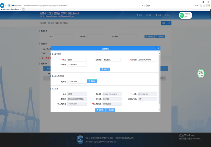Click the 个人账号 input in employee section

pos(77,64)
